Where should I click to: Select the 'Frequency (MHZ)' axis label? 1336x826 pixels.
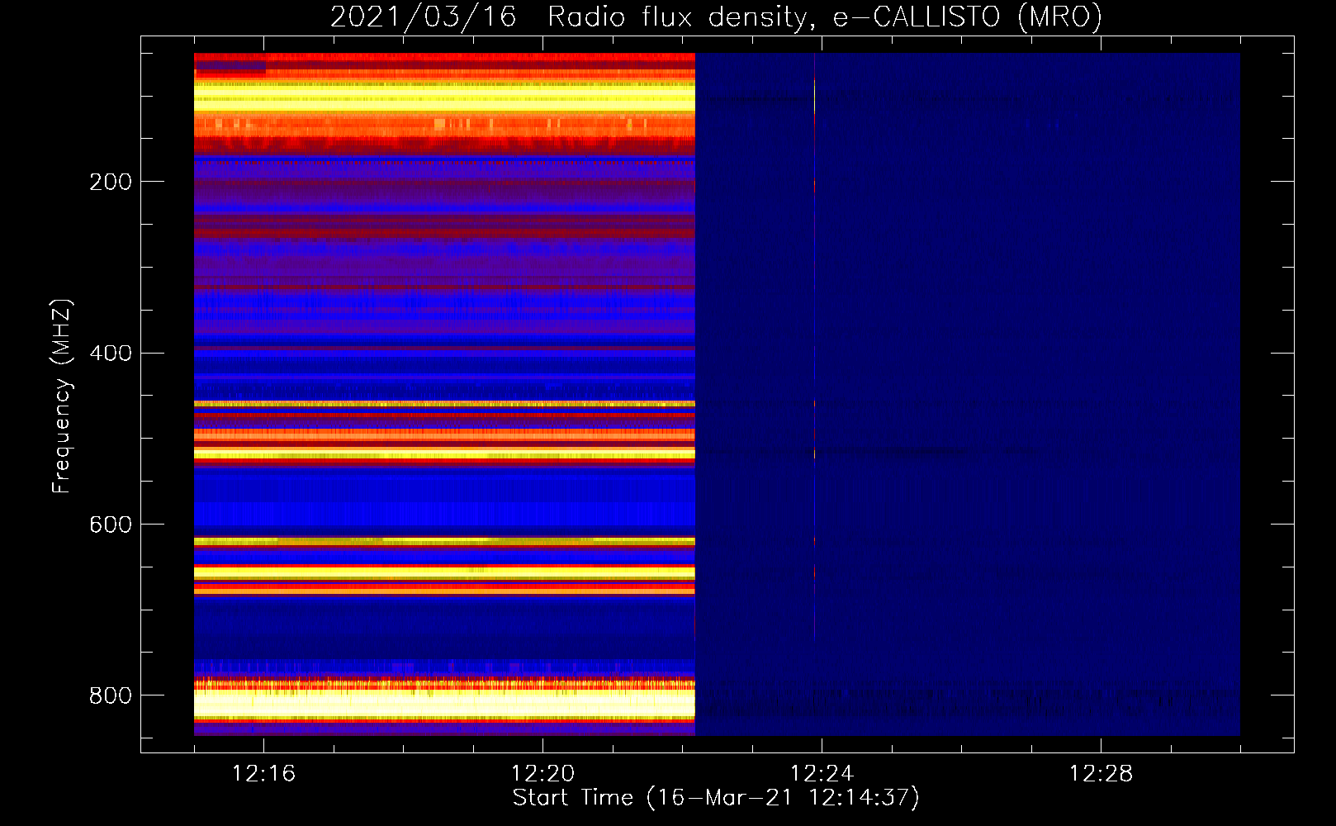pyautogui.click(x=61, y=396)
